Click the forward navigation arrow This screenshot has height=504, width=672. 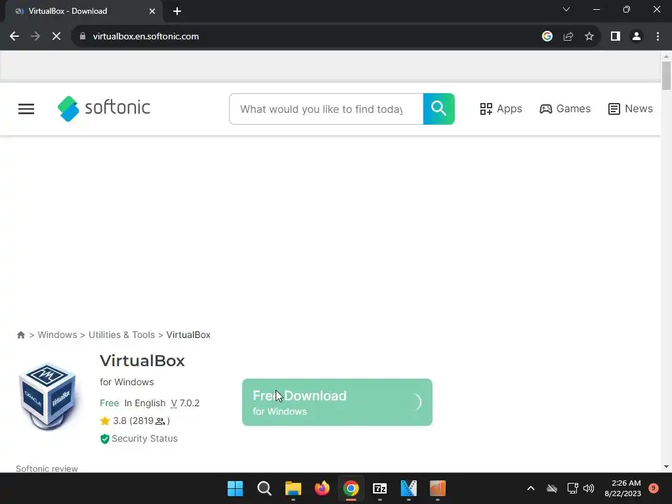[x=35, y=37]
